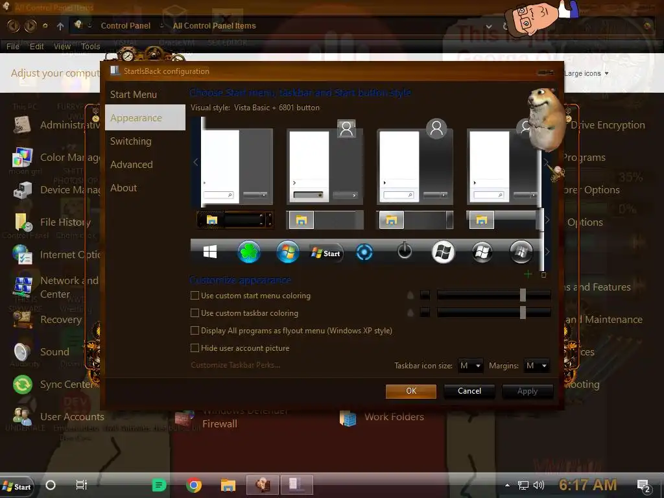Open Sound in Control Panel
664x498 pixels.
[41, 352]
